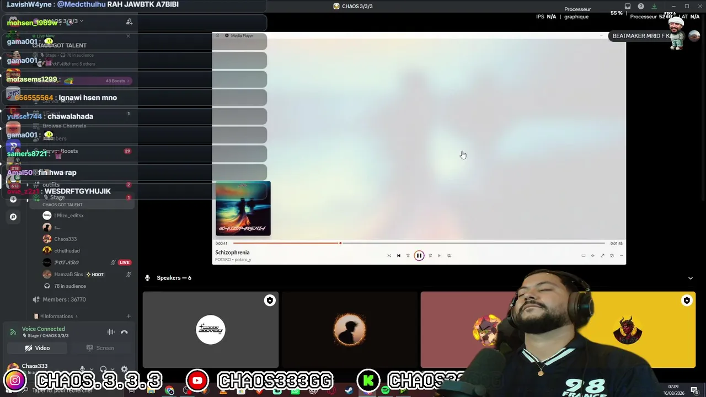The image size is (706, 397).
Task: Show the 78 in audience list
Action: tap(69, 286)
